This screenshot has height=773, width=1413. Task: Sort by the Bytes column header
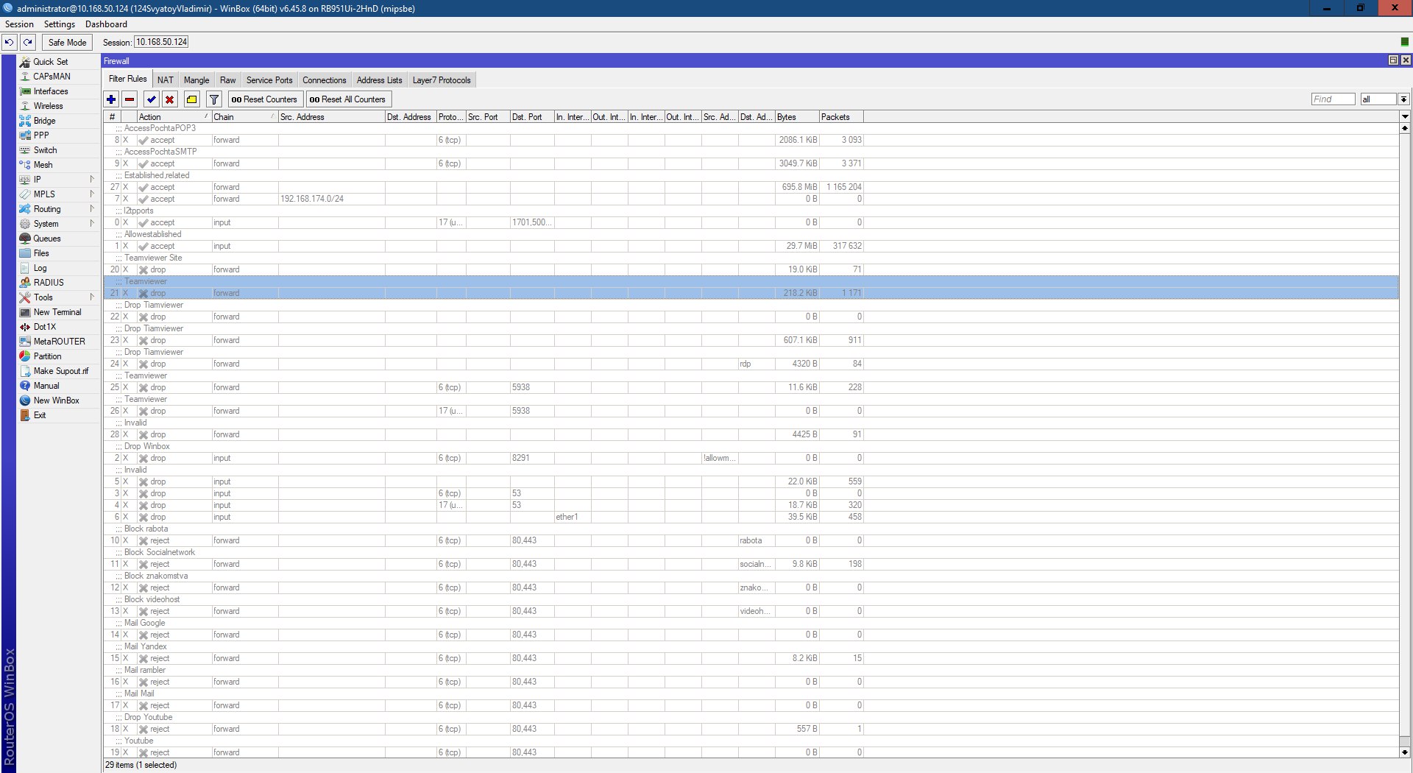tap(796, 117)
